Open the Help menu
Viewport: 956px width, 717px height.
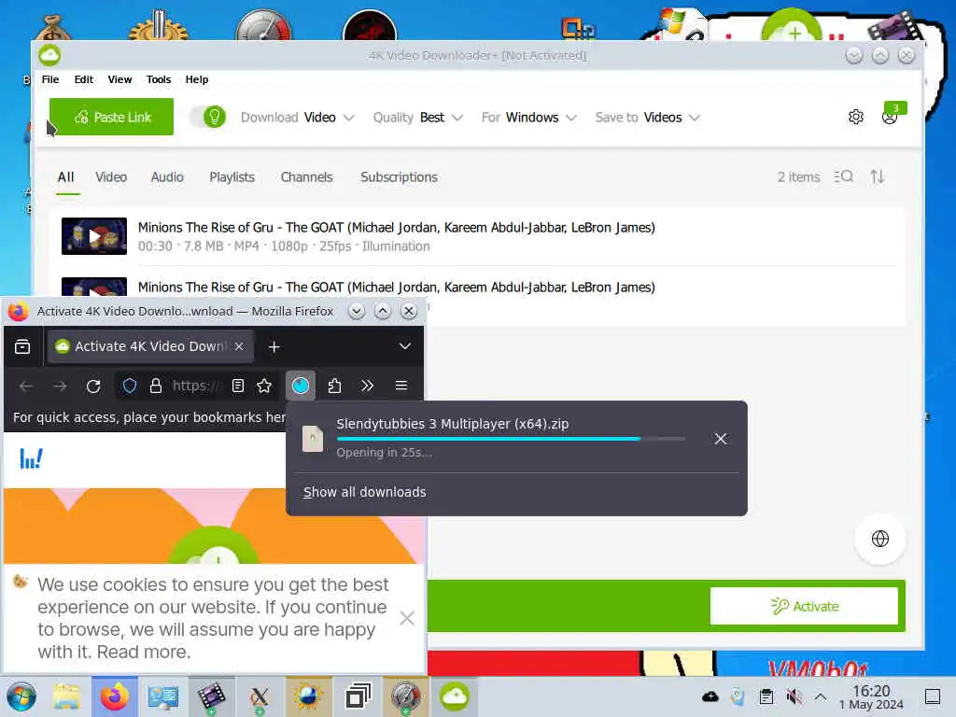(x=197, y=79)
